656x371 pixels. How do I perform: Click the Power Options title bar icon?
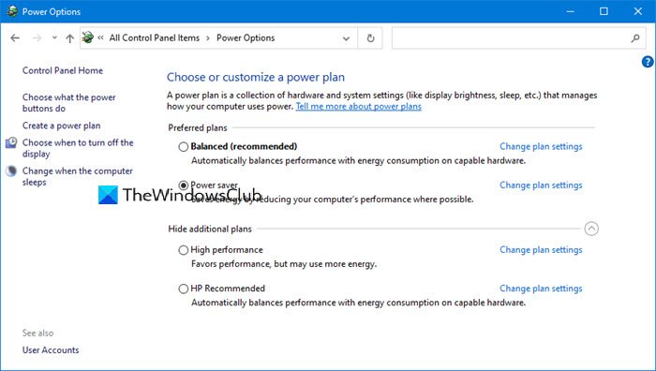pos(12,11)
